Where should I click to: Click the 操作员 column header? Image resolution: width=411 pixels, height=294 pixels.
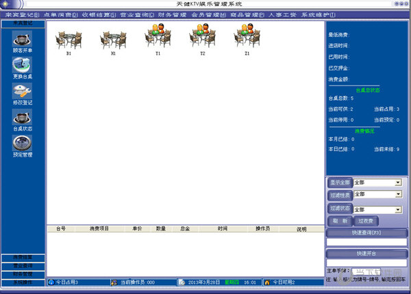[263, 229]
